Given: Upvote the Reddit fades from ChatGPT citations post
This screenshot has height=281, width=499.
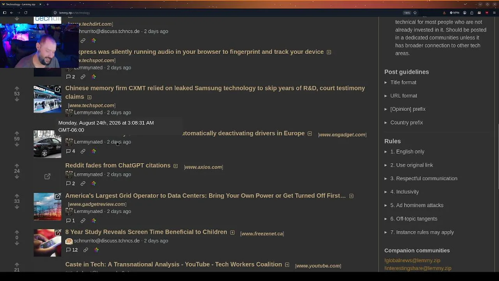Looking at the screenshot, I should 17,165.
